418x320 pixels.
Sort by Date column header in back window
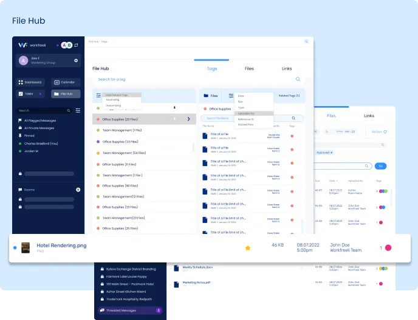tap(333, 181)
